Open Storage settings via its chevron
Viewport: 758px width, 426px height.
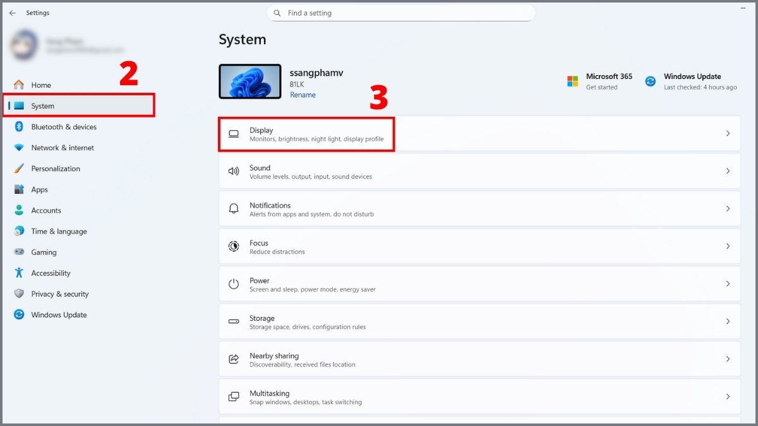(x=728, y=321)
